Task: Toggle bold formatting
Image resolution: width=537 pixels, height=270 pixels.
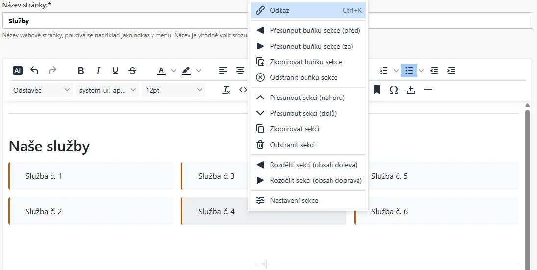Action: click(x=81, y=71)
